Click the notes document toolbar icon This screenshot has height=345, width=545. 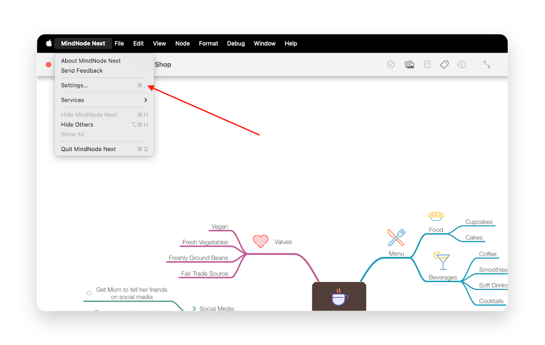pyautogui.click(x=427, y=64)
